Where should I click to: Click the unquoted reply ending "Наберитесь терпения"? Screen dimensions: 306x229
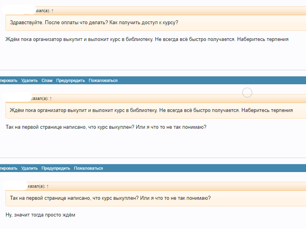pos(147,39)
